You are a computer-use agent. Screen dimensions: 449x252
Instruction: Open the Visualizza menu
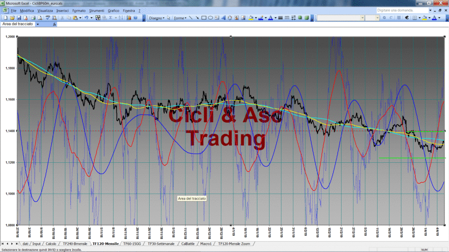click(x=45, y=10)
